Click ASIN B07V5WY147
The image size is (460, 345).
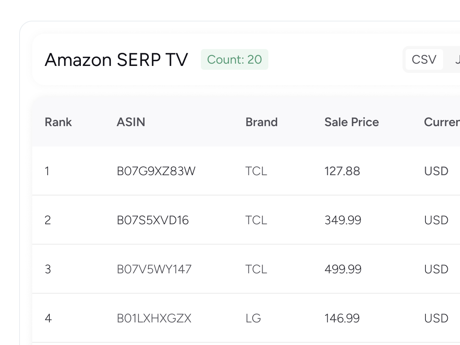pyautogui.click(x=154, y=269)
